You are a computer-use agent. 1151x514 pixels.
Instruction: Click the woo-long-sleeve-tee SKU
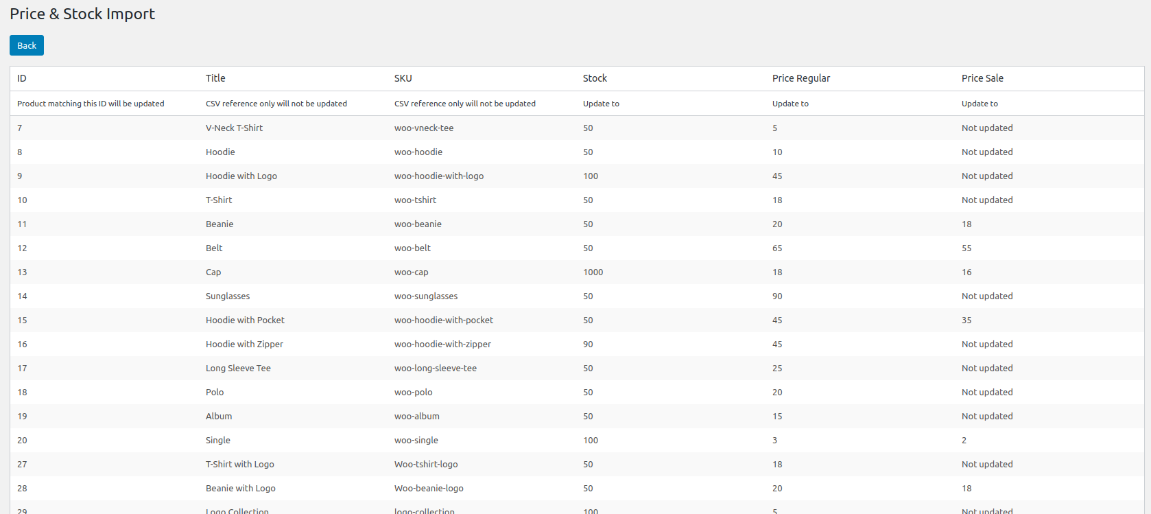(436, 368)
